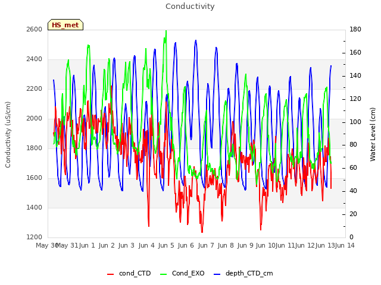Click the Jun 2 date label
The width and height of the screenshot is (381, 285).
pos(107,245)
